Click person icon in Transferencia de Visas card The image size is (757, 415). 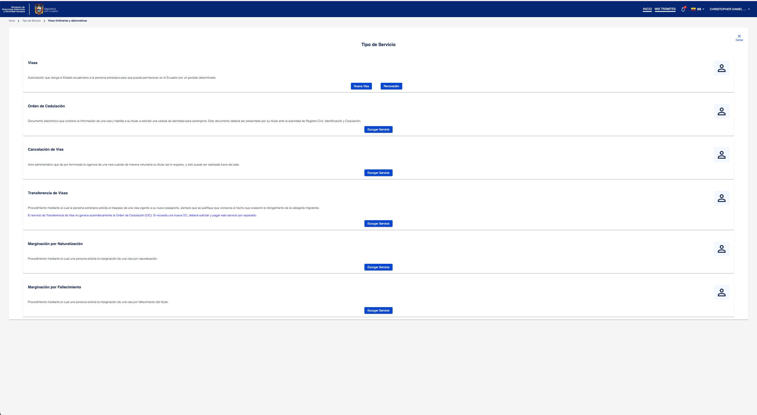(721, 198)
